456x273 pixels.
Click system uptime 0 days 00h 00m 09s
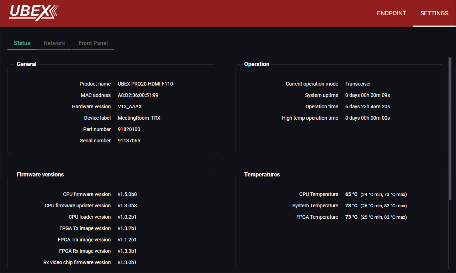[368, 95]
